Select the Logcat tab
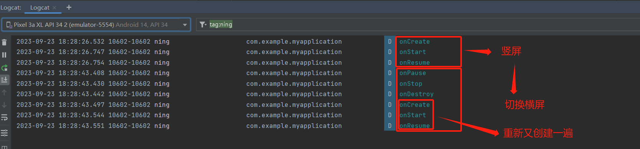Screen dimensions: 640x149 [x=40, y=7]
